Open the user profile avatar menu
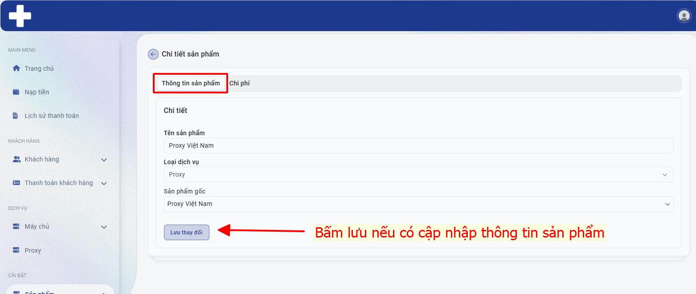 pos(684,16)
